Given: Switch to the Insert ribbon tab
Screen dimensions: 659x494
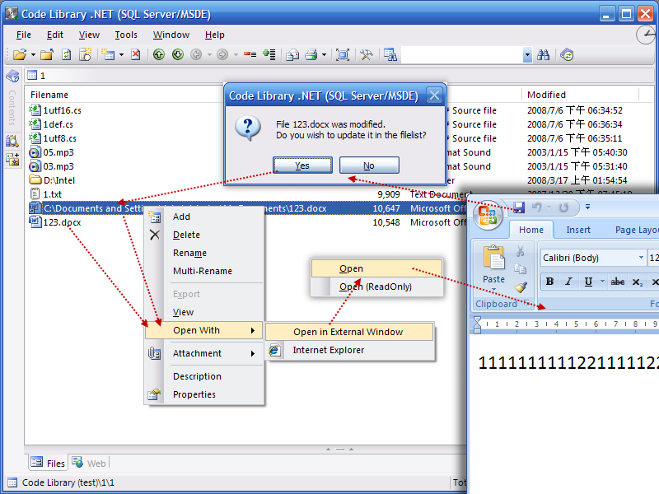Looking at the screenshot, I should point(578,230).
